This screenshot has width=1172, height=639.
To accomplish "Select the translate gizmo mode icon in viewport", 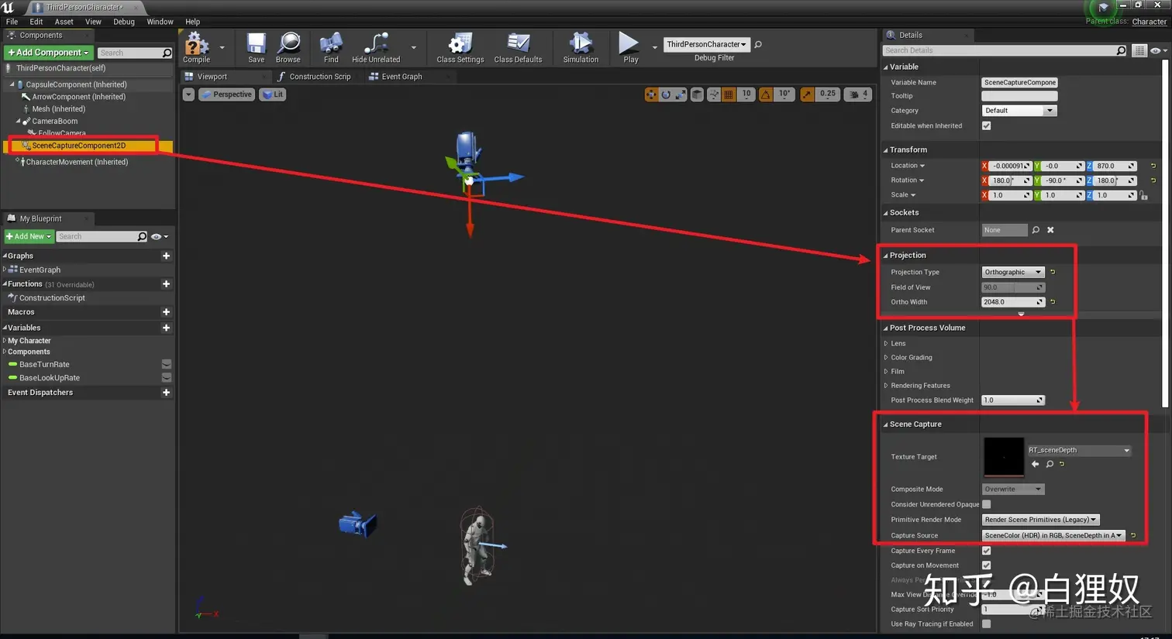I will pos(651,94).
